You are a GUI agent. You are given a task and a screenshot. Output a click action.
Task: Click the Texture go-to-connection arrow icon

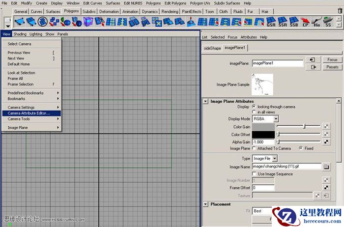326,195
